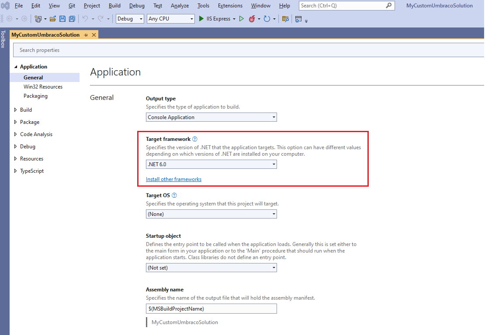Click the window-with-house toolbar icon

[298, 19]
